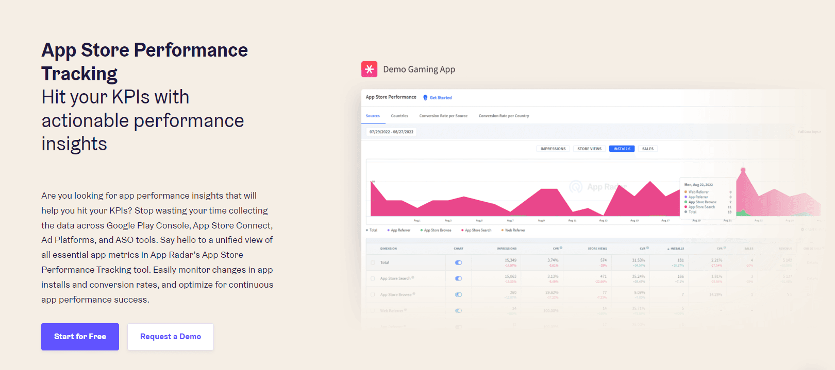
Task: Click the App Store Search legend dot
Action: [x=462, y=231]
